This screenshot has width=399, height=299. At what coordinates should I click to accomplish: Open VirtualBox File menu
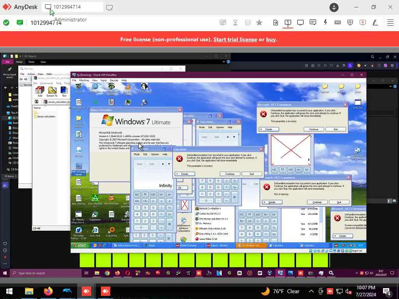pos(74,80)
